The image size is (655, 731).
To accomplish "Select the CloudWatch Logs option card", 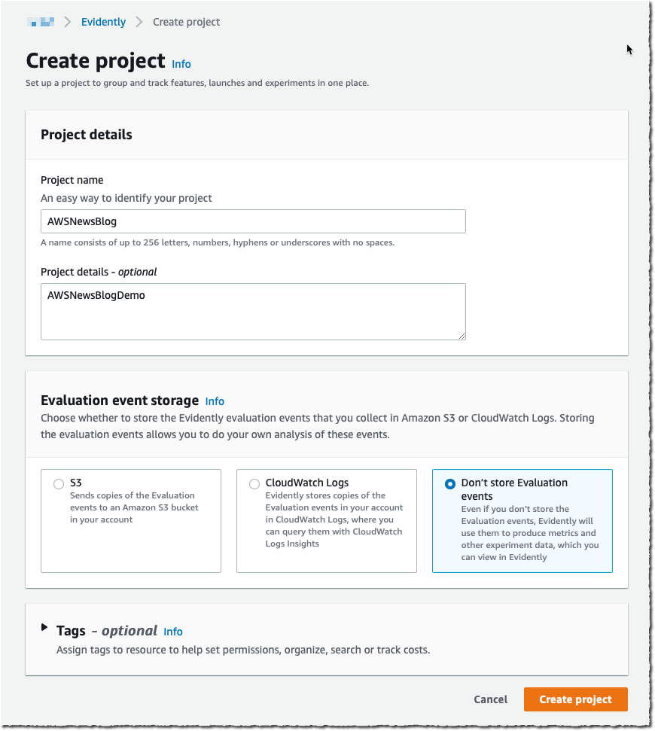I will [326, 519].
